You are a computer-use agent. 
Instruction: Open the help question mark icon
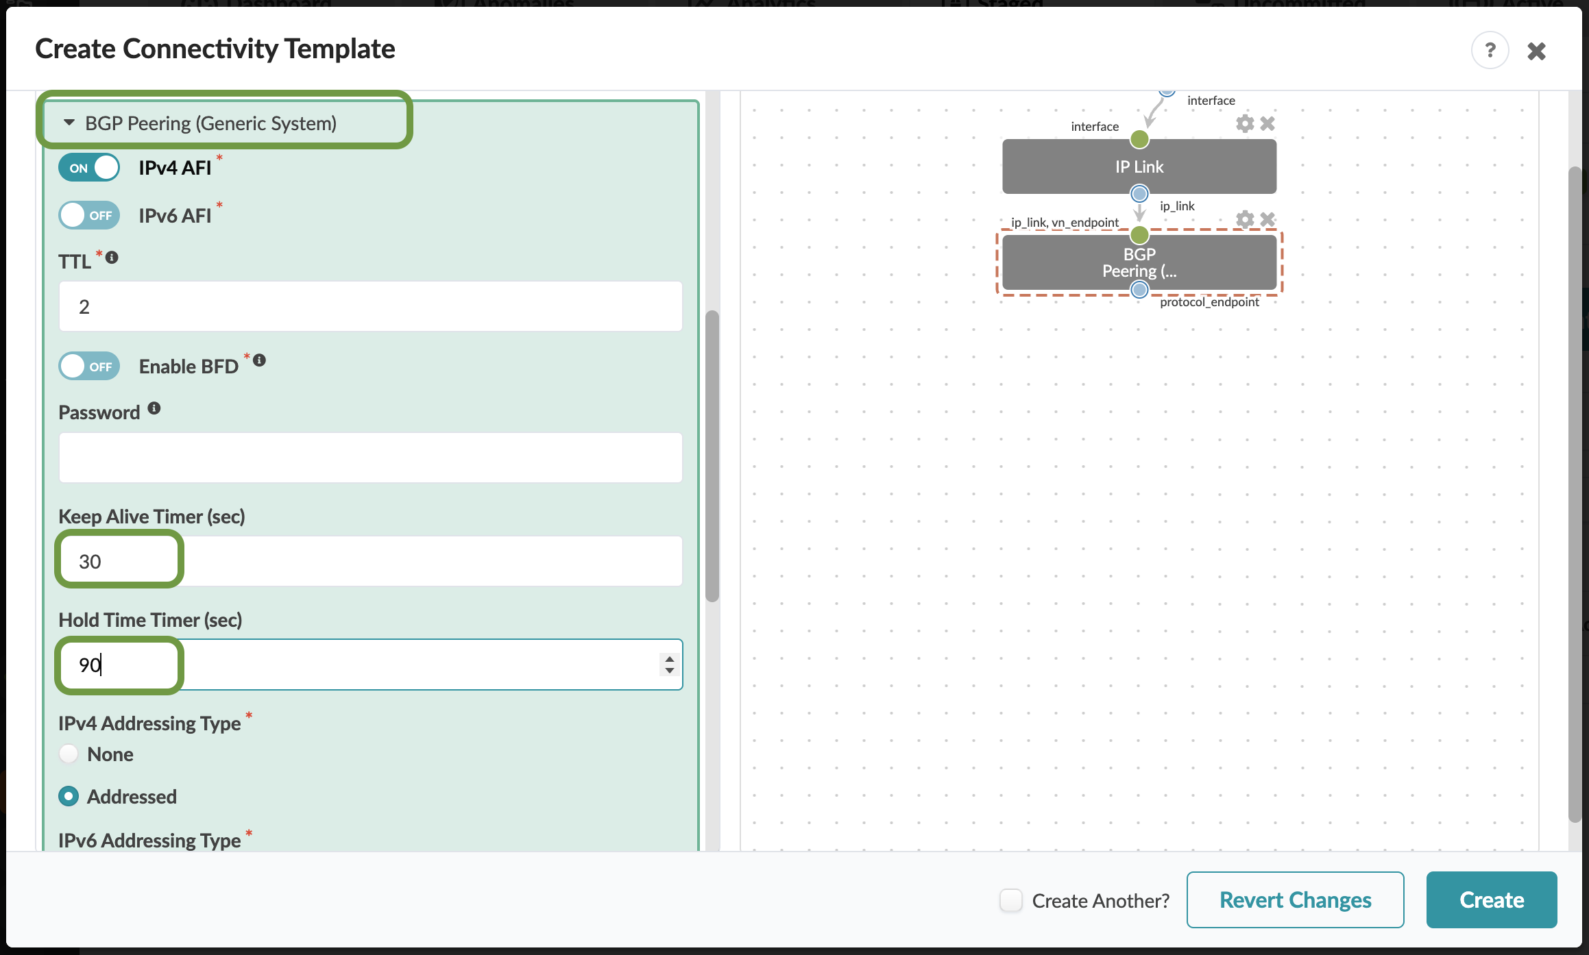coord(1490,50)
